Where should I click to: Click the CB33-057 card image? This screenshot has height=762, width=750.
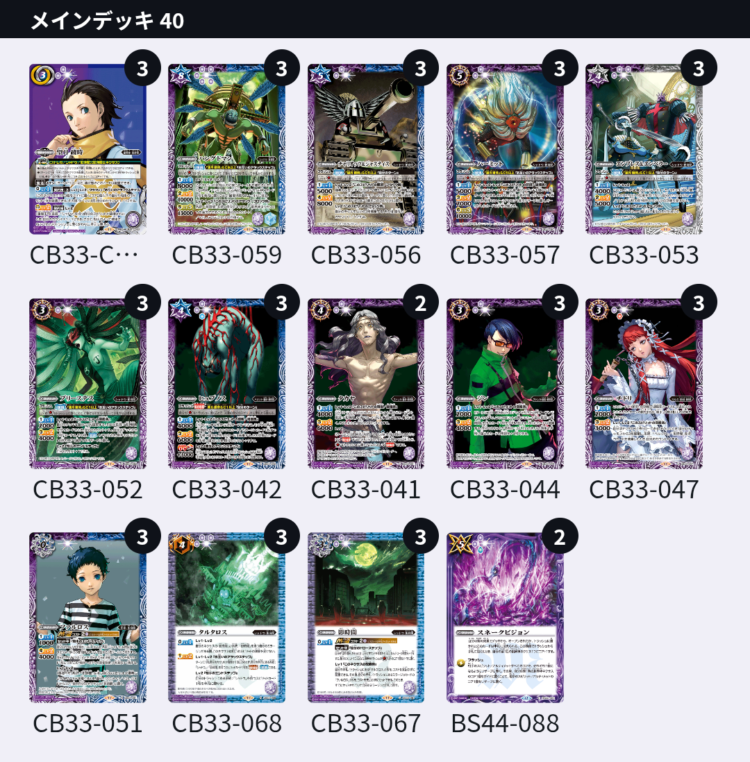pos(505,149)
